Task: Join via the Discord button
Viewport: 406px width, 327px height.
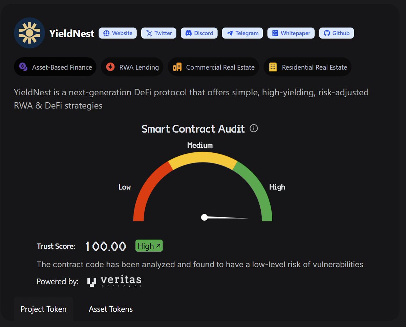Action: pos(199,33)
